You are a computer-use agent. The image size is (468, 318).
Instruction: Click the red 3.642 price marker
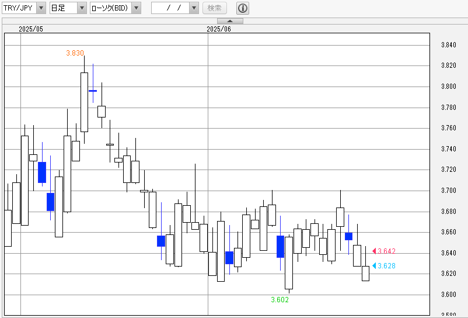coord(384,251)
